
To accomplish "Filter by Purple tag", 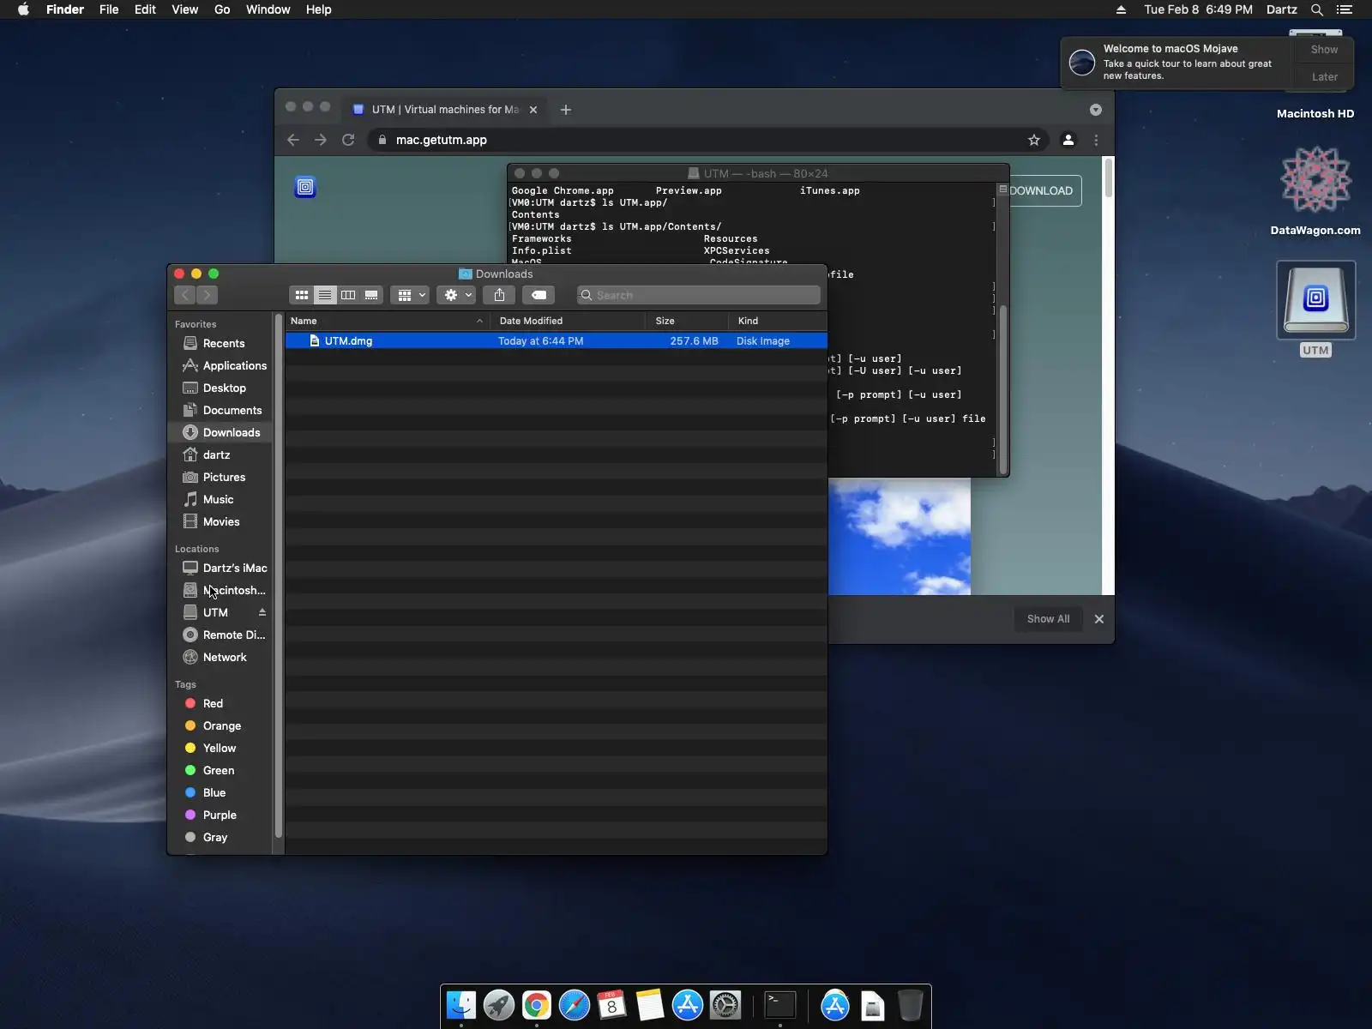I will coord(221,815).
